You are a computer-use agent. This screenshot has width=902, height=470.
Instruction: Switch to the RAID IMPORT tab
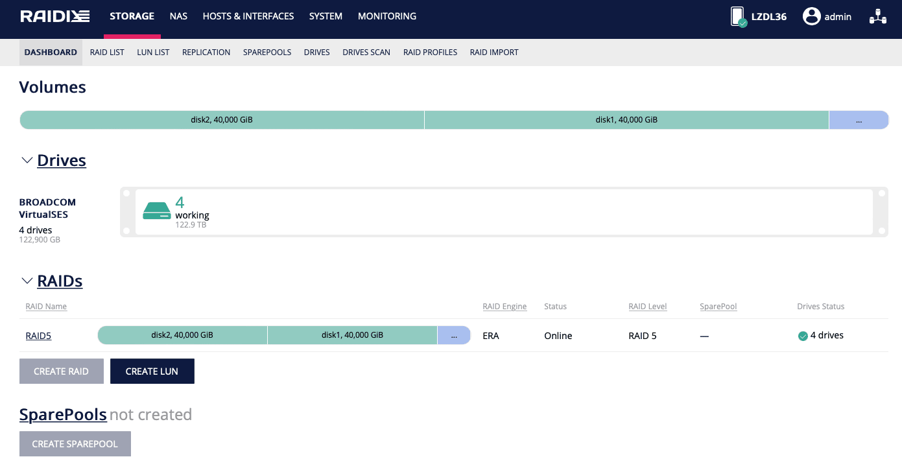pos(494,53)
